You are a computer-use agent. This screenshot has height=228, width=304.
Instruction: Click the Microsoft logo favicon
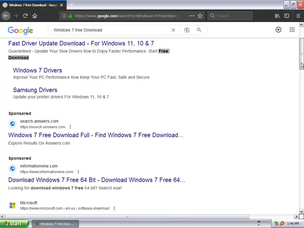[x=12, y=205]
